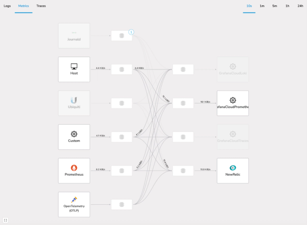The height and width of the screenshot is (225, 307).
Task: Click the Journald source node
Action: (x=74, y=36)
